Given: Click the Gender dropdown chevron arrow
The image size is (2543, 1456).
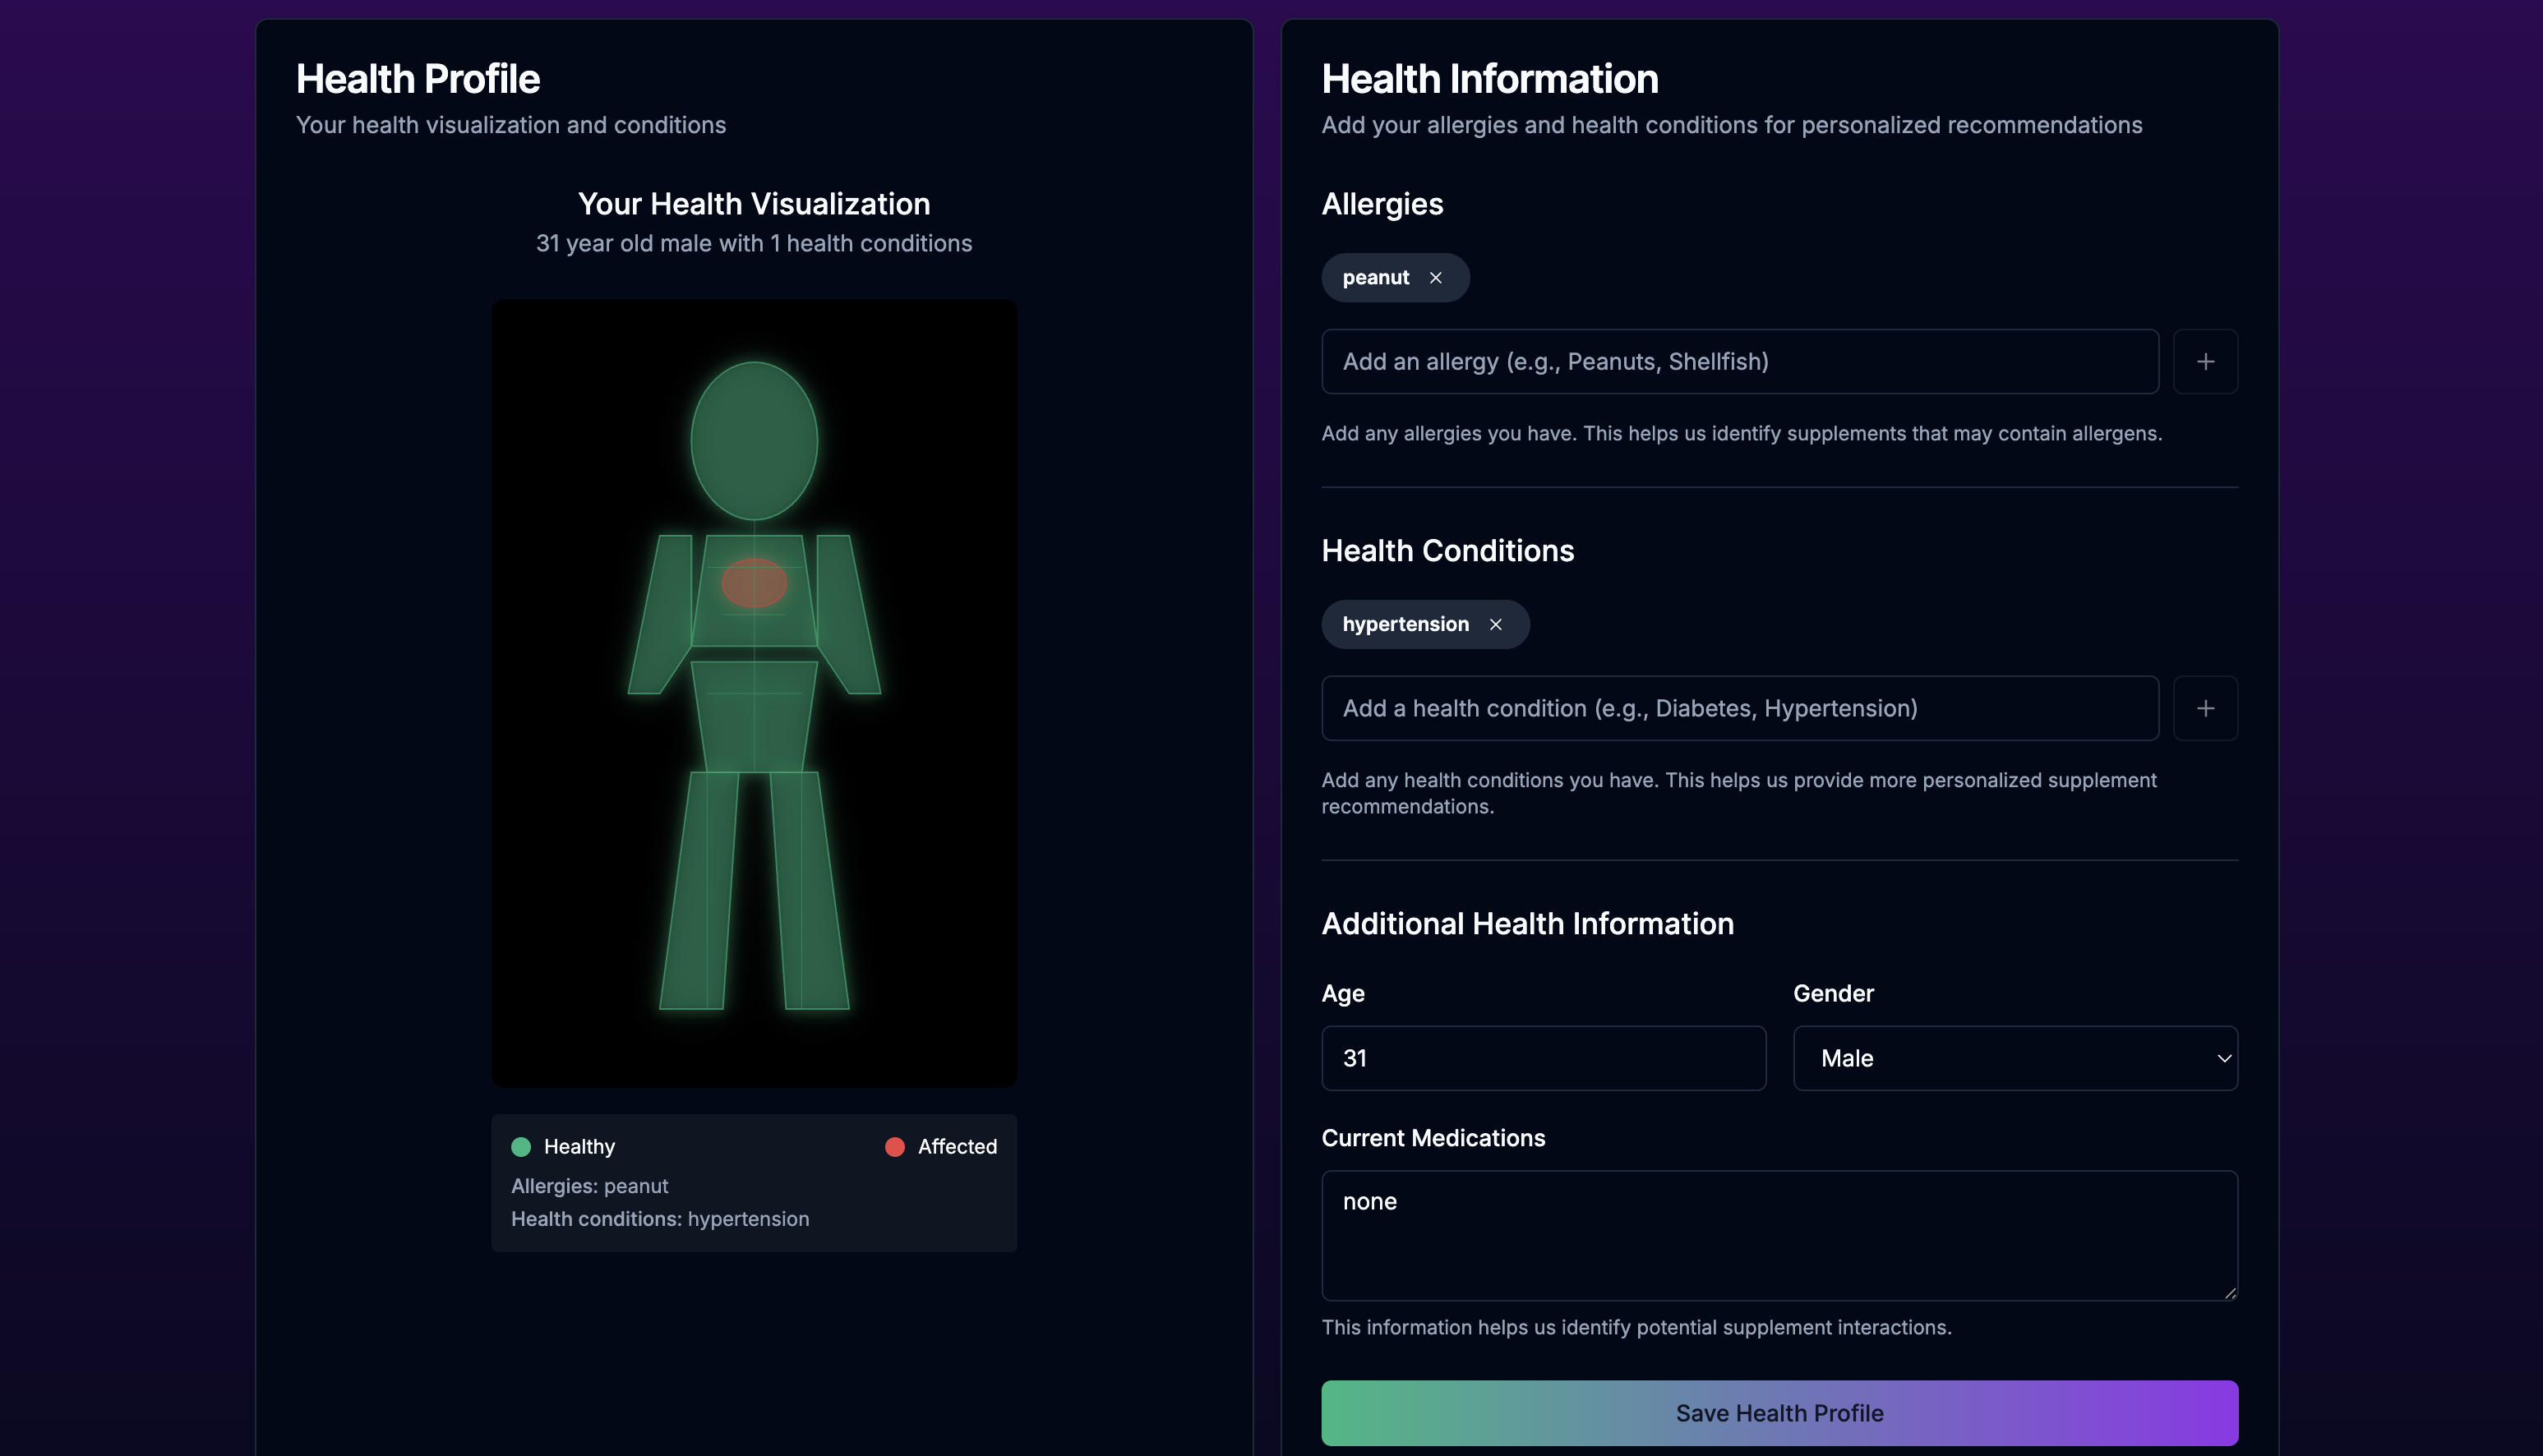Looking at the screenshot, I should (2223, 1058).
